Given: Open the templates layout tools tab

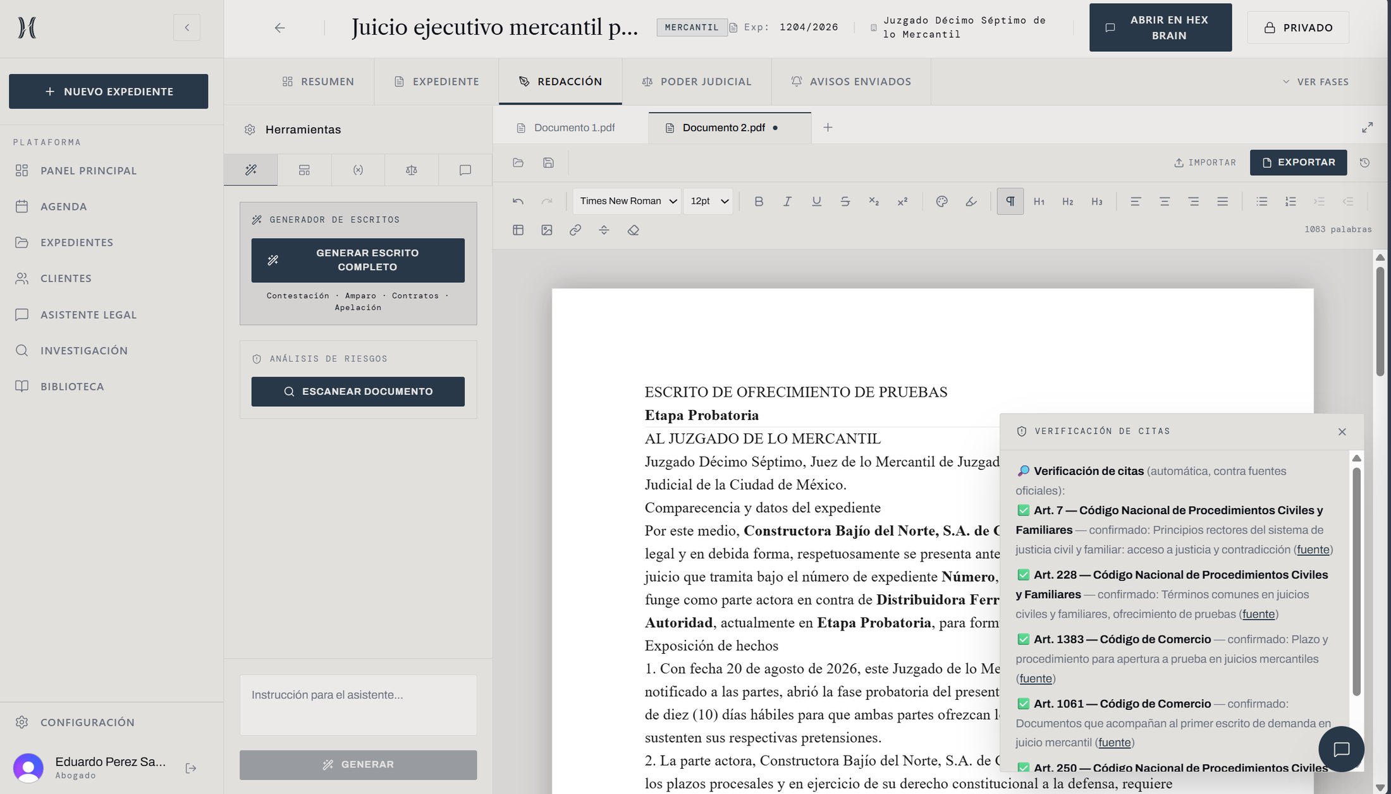Looking at the screenshot, I should click(x=304, y=170).
